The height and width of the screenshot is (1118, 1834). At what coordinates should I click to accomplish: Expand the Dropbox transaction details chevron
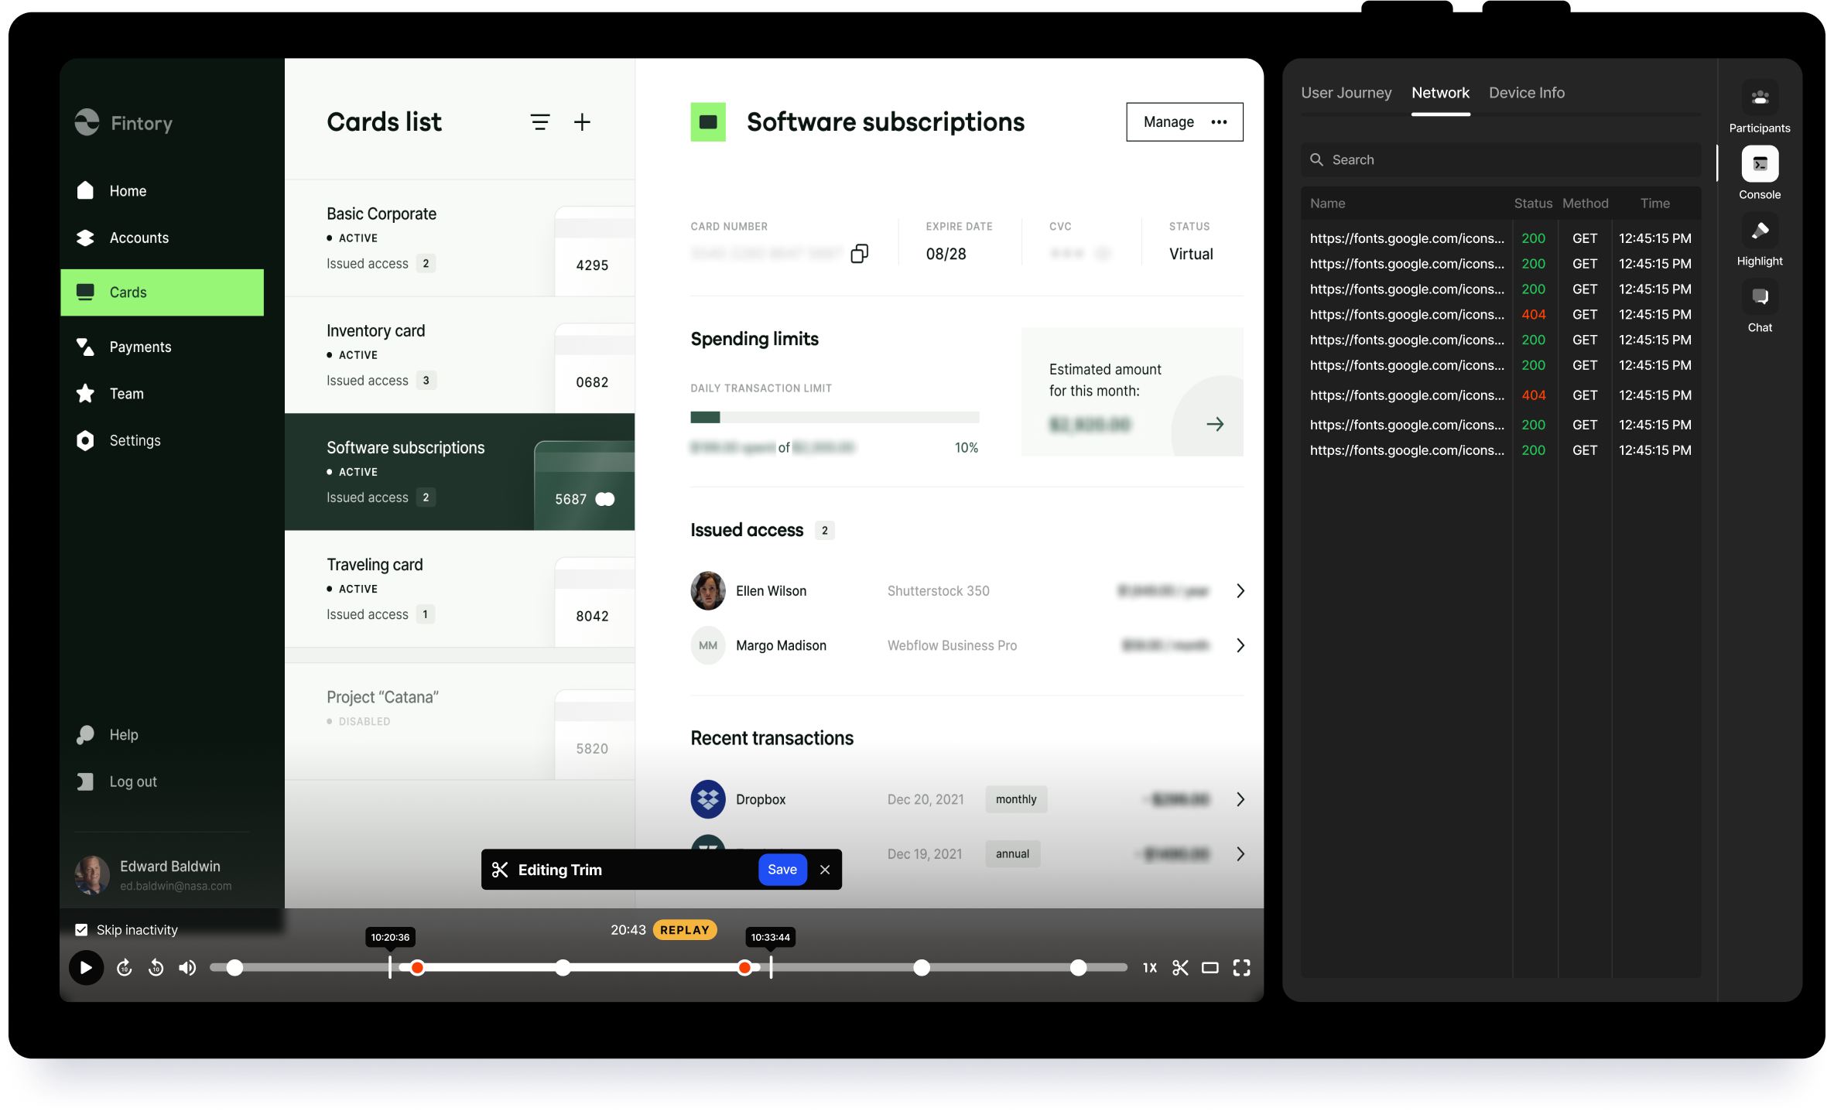[1240, 799]
